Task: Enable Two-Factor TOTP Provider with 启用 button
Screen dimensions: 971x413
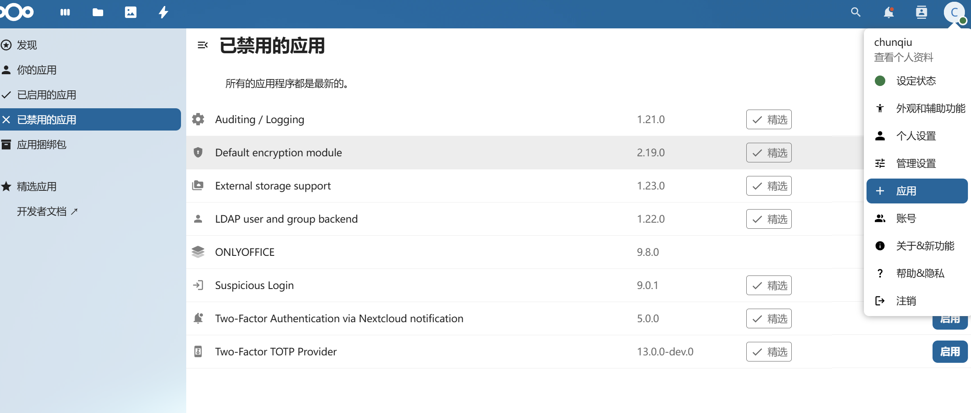Action: click(x=950, y=351)
